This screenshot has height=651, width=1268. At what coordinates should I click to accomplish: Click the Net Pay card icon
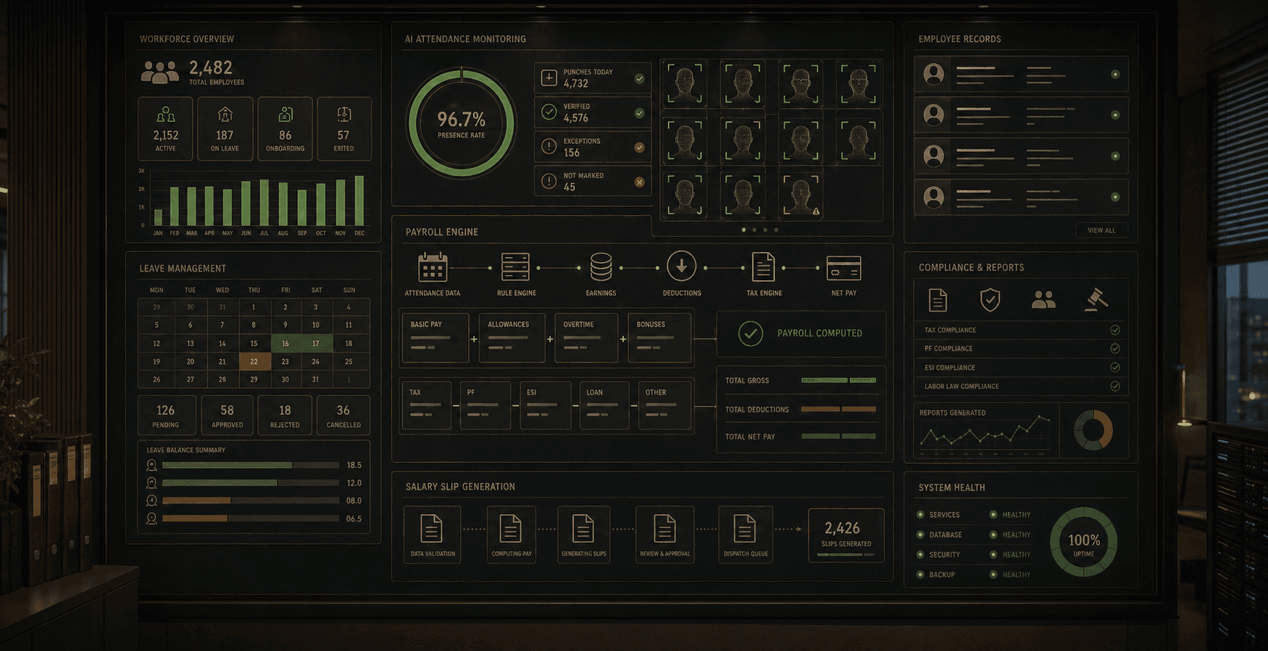click(x=843, y=268)
